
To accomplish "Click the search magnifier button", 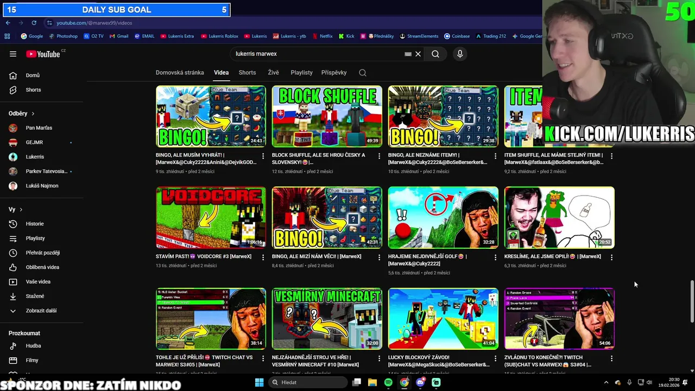I will click(435, 54).
